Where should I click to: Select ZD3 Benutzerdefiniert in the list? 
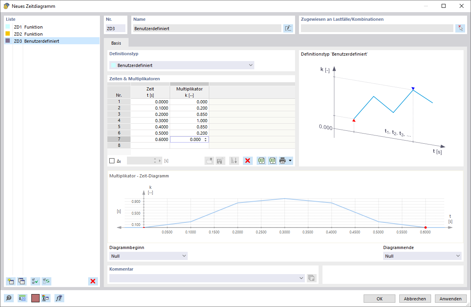[x=52, y=41]
